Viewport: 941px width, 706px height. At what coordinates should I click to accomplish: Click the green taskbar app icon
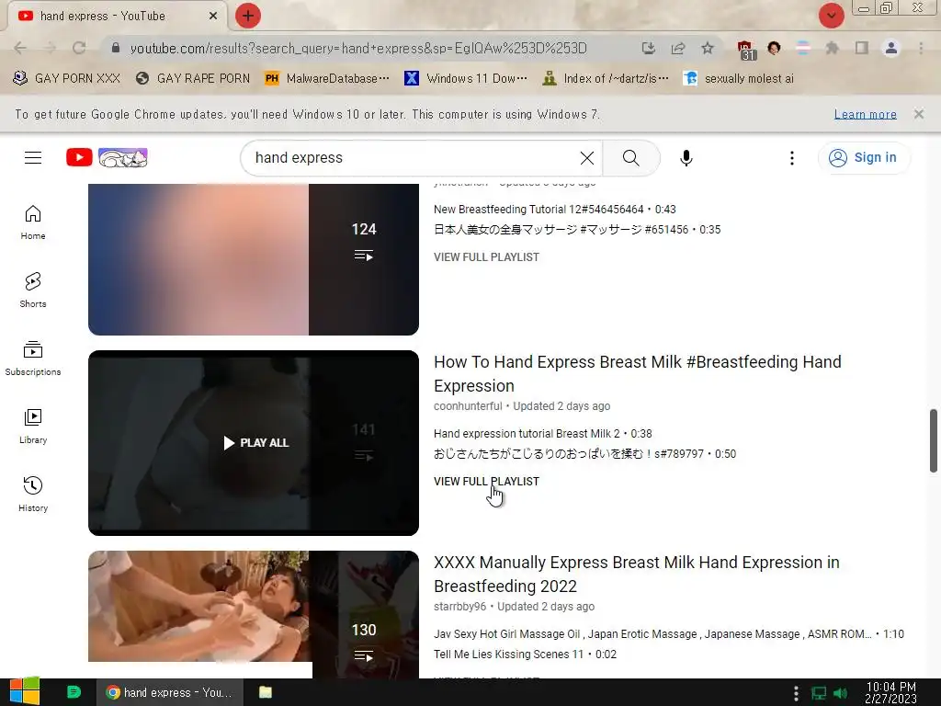pos(74,692)
